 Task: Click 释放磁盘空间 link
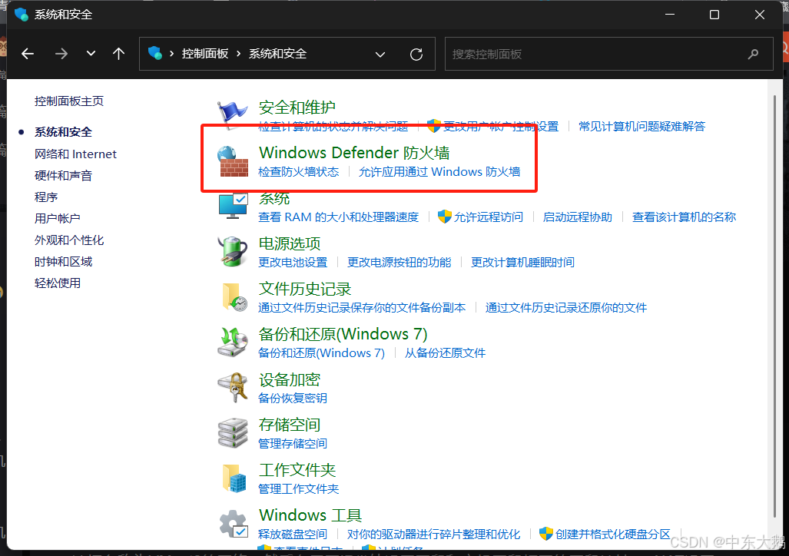(293, 534)
